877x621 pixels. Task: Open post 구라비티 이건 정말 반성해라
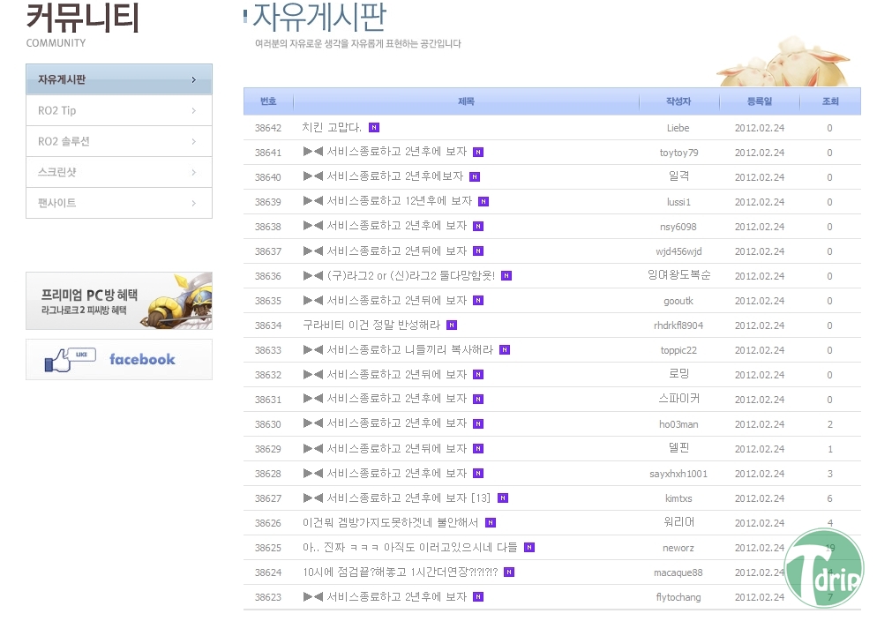point(371,325)
